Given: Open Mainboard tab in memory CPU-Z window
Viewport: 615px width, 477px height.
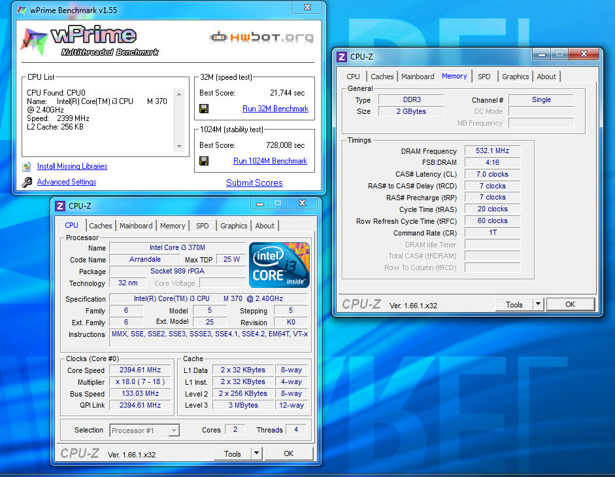Looking at the screenshot, I should pyautogui.click(x=418, y=77).
